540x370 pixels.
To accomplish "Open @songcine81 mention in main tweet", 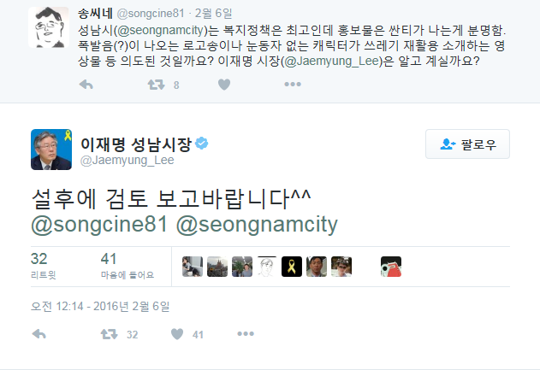I will click(99, 224).
